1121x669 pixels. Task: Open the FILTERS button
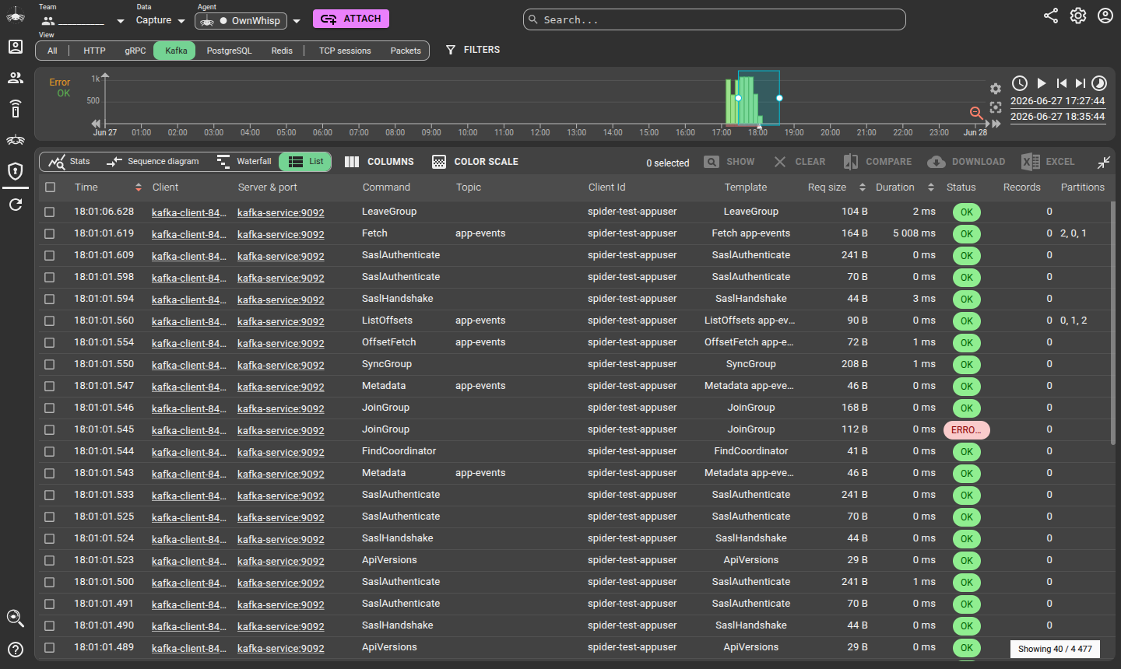click(473, 50)
